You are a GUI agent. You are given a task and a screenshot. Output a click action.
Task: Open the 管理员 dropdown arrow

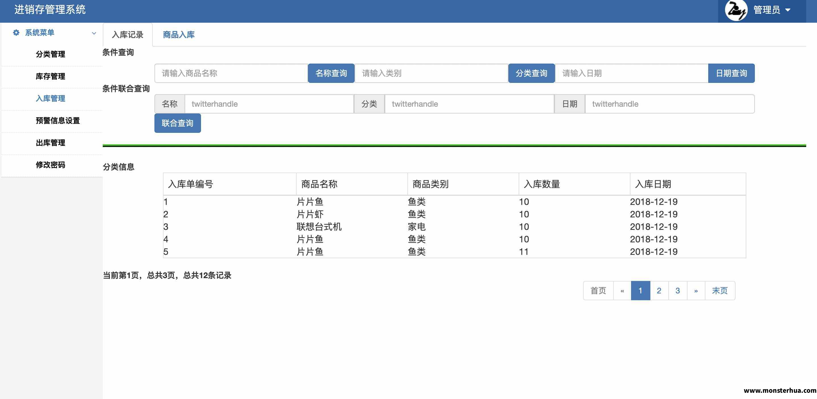click(x=787, y=10)
